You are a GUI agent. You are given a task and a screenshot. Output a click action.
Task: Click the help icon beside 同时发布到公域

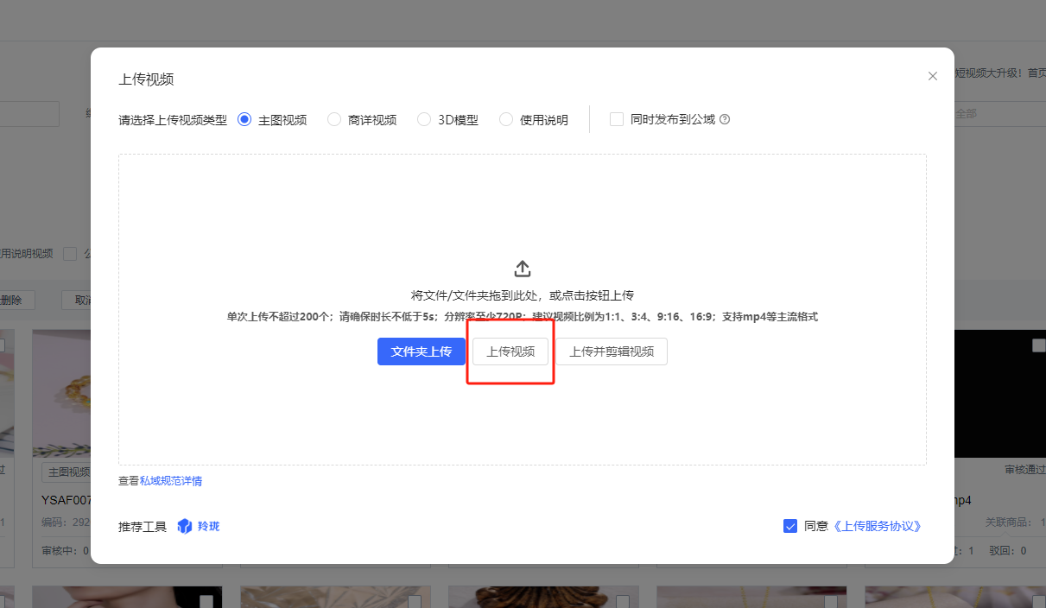click(x=725, y=120)
